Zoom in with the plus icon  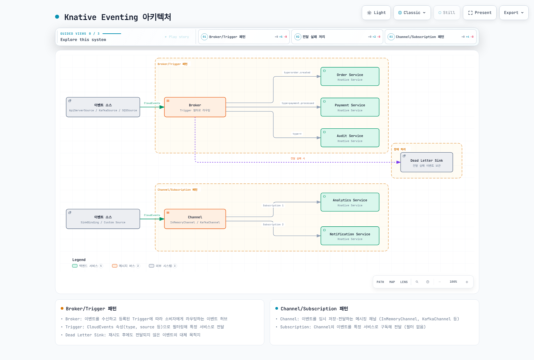[467, 282]
